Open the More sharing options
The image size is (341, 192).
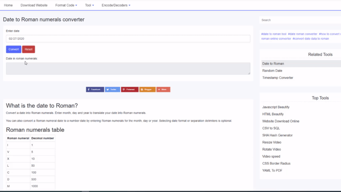[163, 90]
